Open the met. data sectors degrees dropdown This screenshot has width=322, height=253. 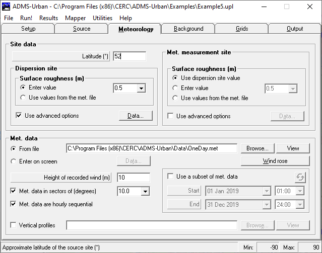[x=145, y=191]
